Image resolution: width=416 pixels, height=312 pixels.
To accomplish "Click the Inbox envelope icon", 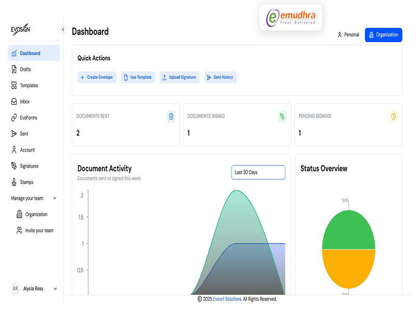I will tap(14, 101).
